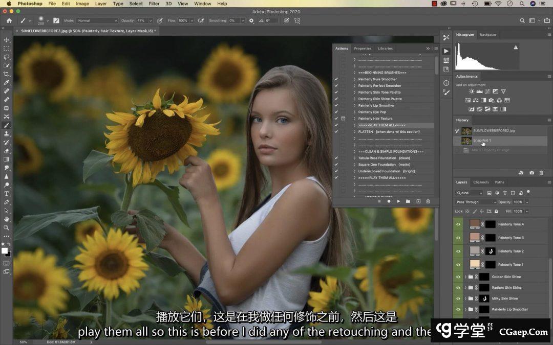The height and width of the screenshot is (345, 553).
Task: Activate the Zoom tool
Action: point(7,227)
